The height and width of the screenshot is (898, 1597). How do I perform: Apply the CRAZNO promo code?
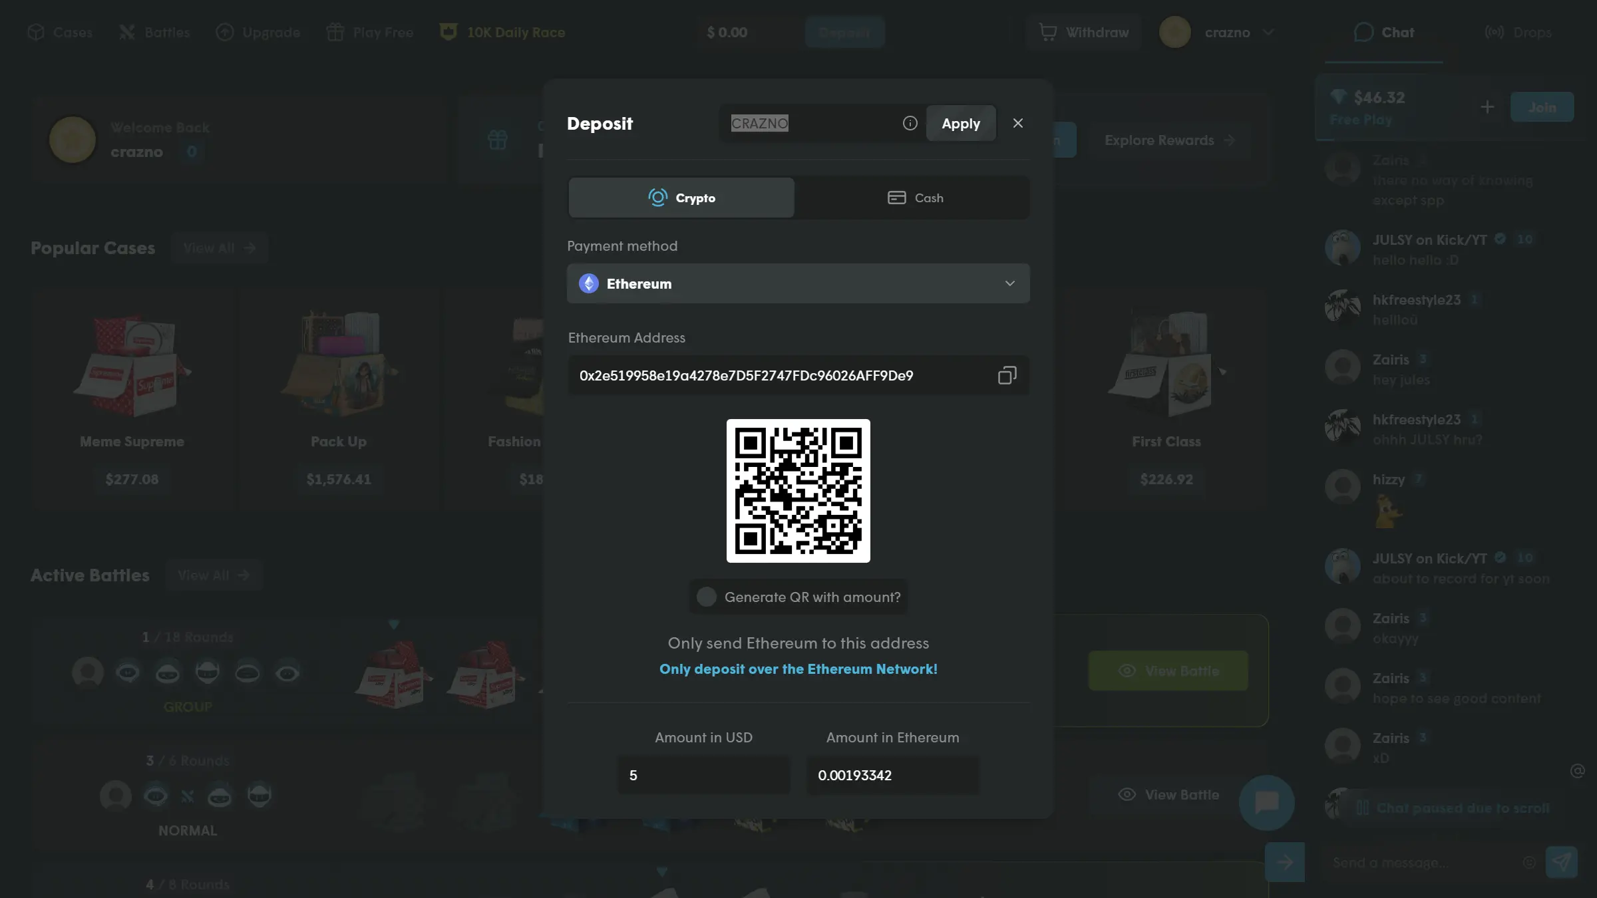point(961,123)
